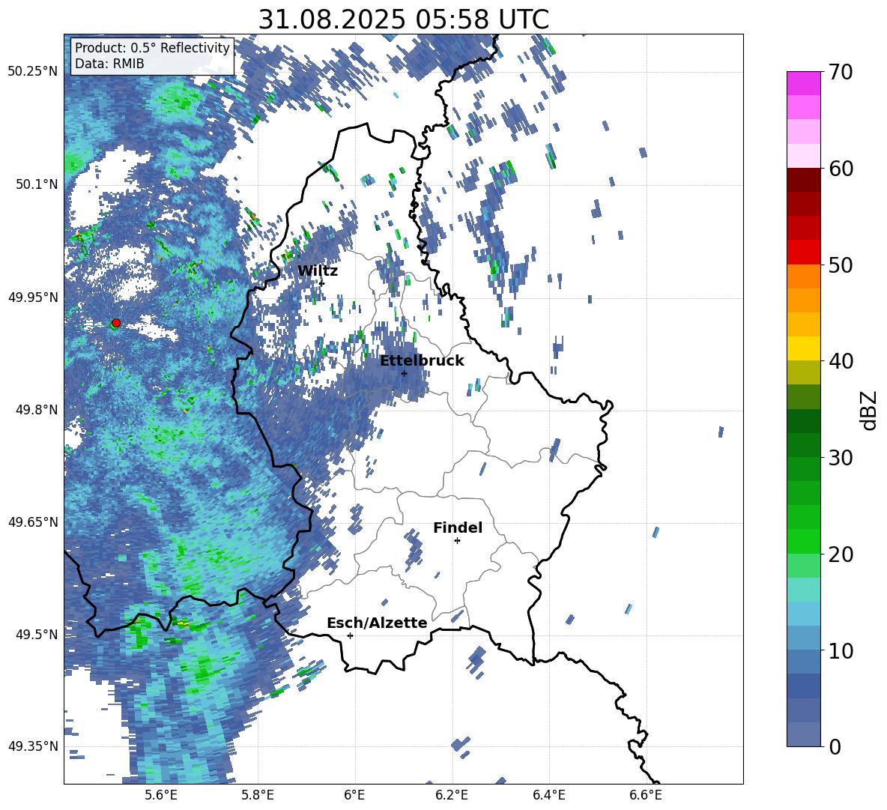Click the cross marker at Wiltz
This screenshot has width=887, height=810.
[x=322, y=283]
